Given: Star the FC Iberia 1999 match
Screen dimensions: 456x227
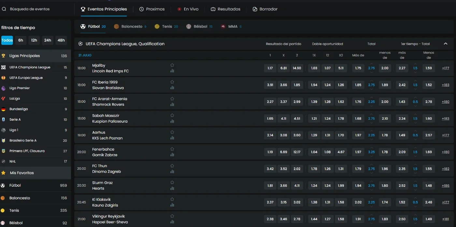Looking at the screenshot, I should [172, 82].
